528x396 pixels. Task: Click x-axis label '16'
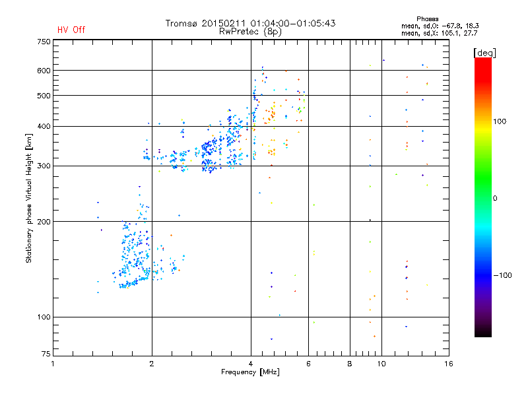[449, 364]
